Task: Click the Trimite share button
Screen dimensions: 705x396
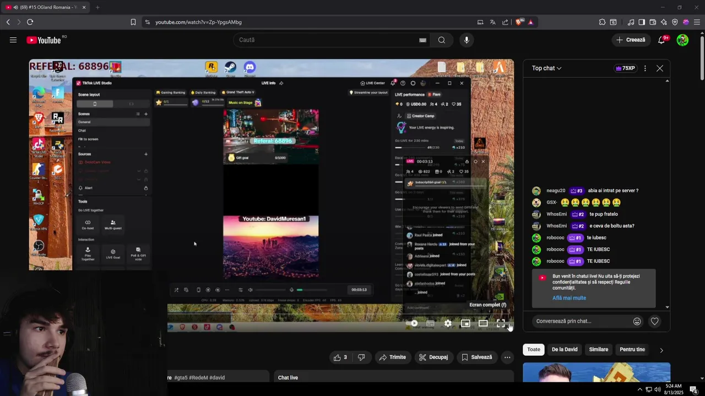Action: (393, 358)
